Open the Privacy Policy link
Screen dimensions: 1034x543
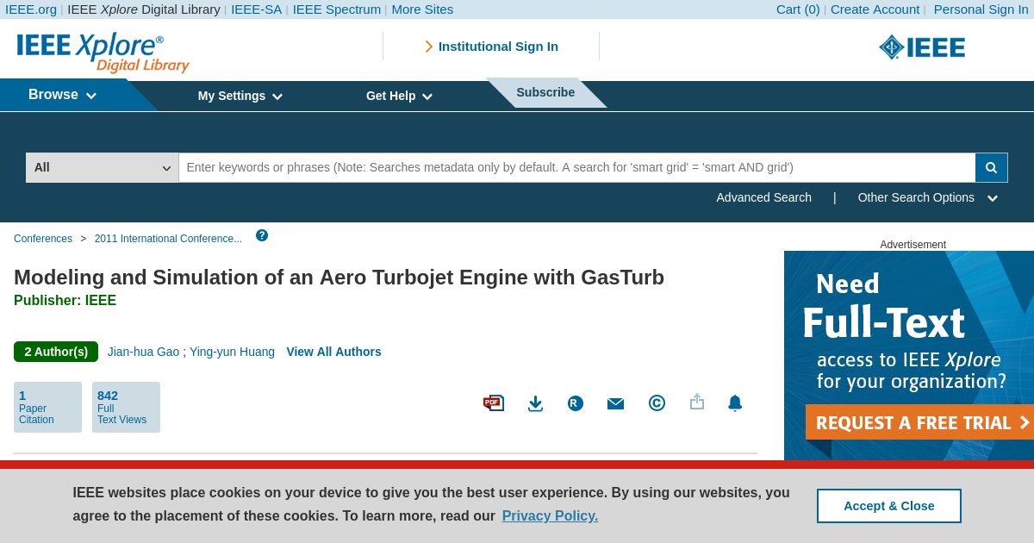[x=550, y=515]
